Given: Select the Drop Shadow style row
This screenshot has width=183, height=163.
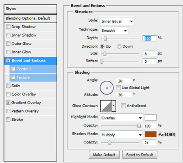Looking at the screenshot, I should tap(30, 26).
